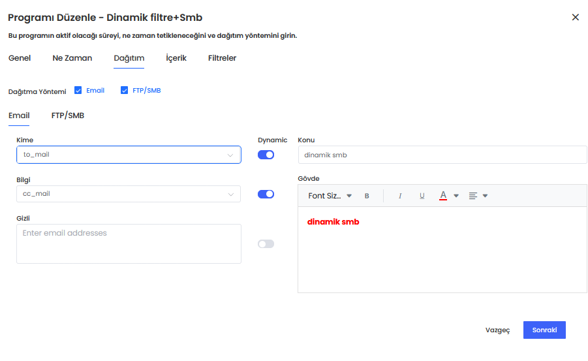
Task: Switch to the Ne Zaman tab
Action: (72, 58)
